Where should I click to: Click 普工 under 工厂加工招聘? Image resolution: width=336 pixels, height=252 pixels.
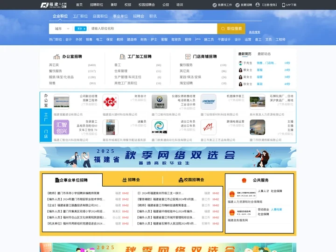pyautogui.click(x=118, y=65)
